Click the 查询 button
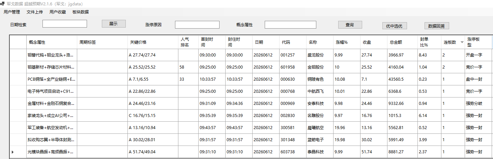The image size is (493, 159). coord(350,25)
